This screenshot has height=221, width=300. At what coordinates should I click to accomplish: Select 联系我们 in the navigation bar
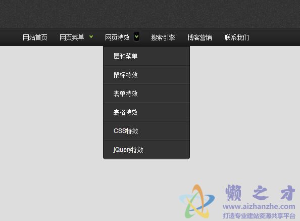tap(237, 37)
